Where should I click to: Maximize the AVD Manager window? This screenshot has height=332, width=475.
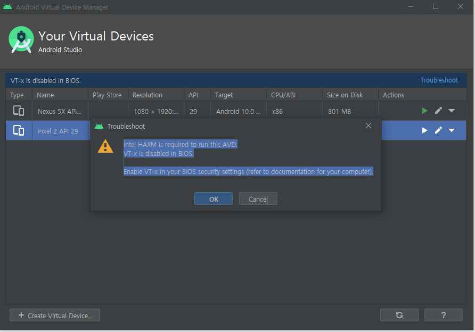(x=435, y=7)
